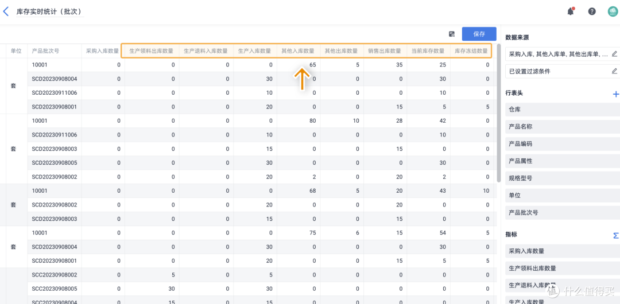Click the vertical table scrollbar
620x304 pixels.
(499, 112)
